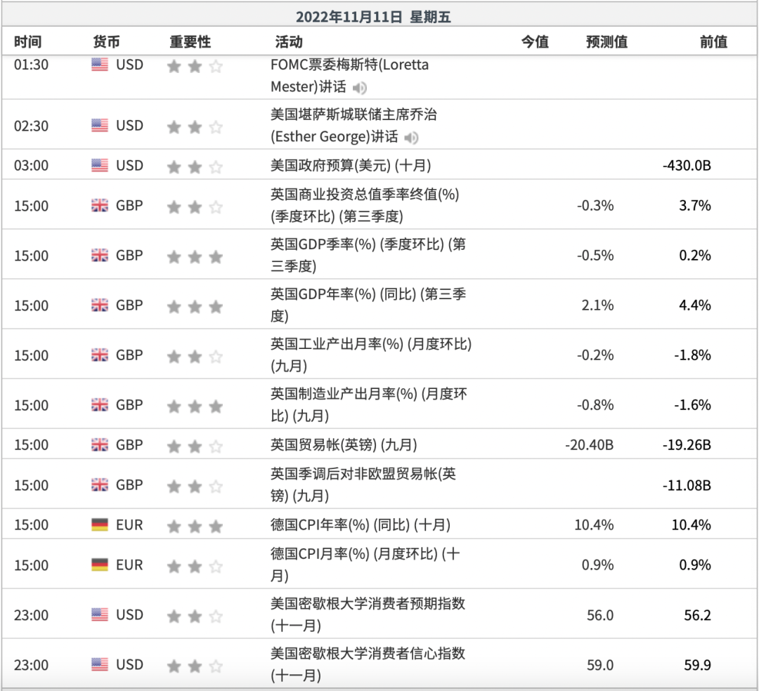The width and height of the screenshot is (759, 691).
Task: Click the 重要性 column header
Action: [190, 41]
